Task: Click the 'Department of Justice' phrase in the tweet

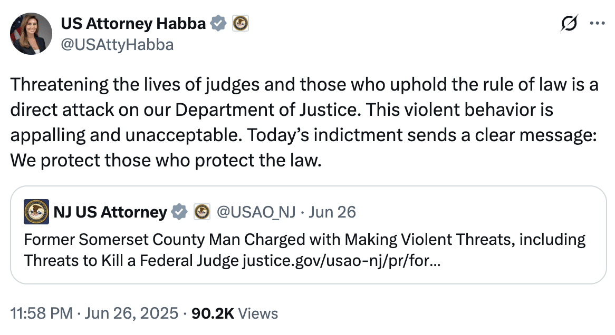Action: pyautogui.click(x=268, y=110)
